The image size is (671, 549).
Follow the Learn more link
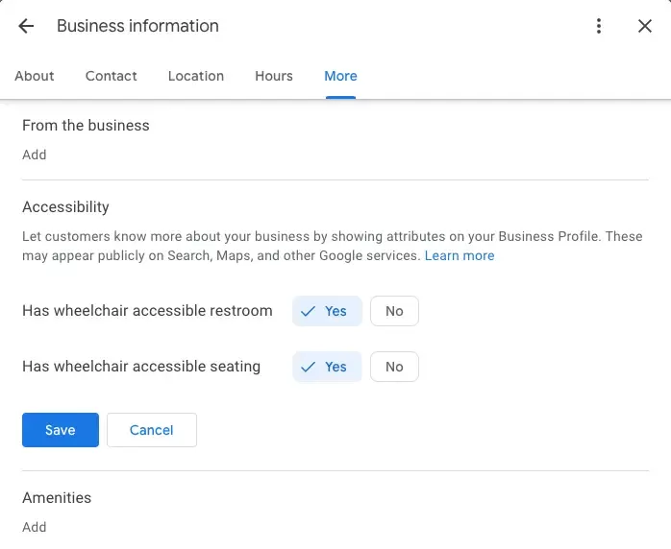460,255
